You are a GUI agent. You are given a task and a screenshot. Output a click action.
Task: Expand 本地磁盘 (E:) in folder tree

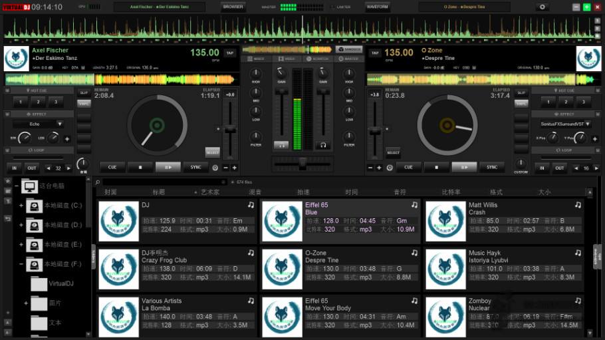21,245
